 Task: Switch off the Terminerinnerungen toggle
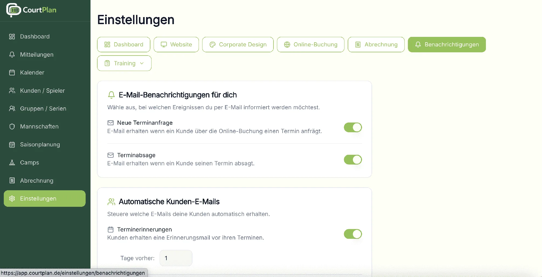tap(353, 234)
